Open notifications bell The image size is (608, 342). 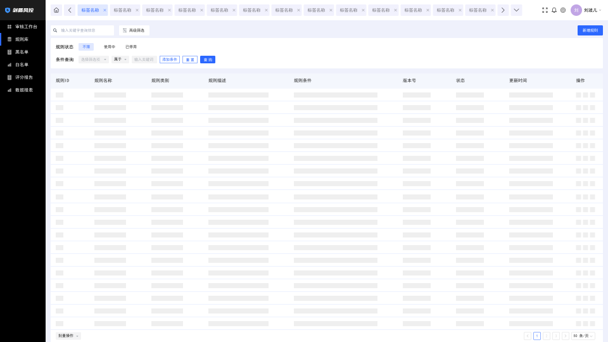(554, 10)
